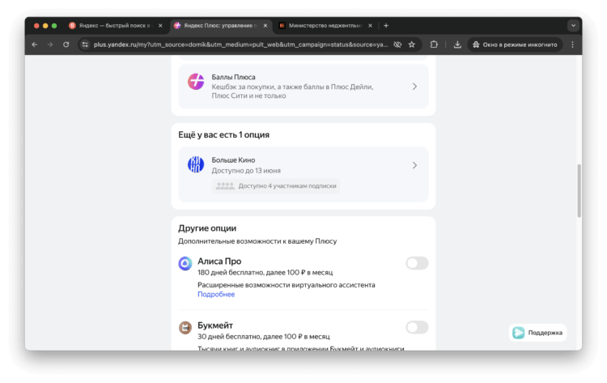Click the Букмейт title text

(215, 326)
